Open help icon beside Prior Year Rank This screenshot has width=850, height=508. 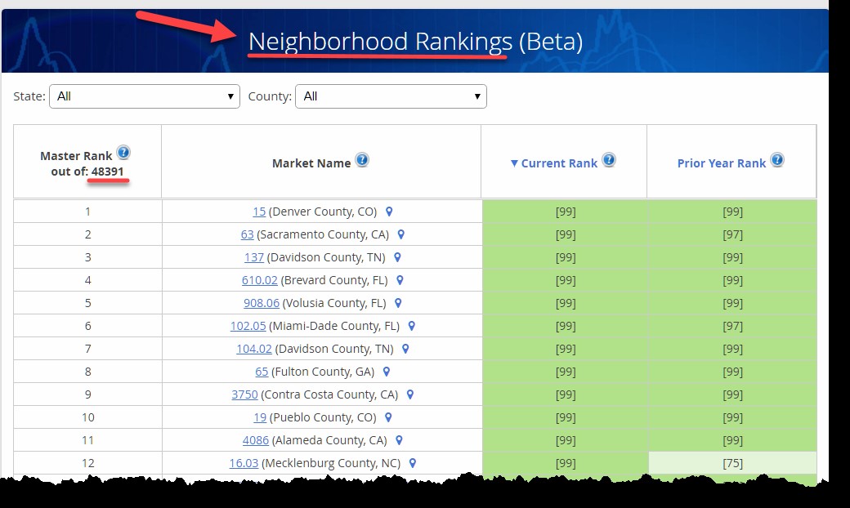(x=777, y=160)
